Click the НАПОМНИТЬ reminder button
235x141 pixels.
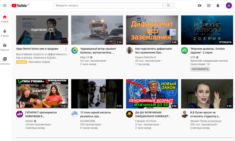[200, 69]
